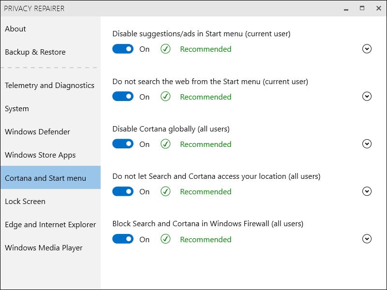Image resolution: width=387 pixels, height=290 pixels.
Task: Click the green checkmark for Windows Firewall setting
Action: (x=165, y=239)
